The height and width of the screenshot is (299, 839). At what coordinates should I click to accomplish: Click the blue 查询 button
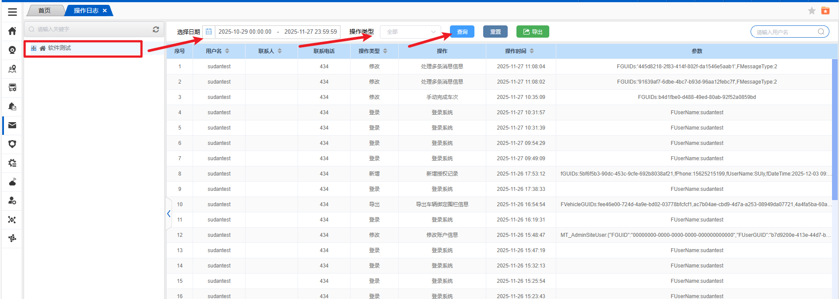[462, 32]
